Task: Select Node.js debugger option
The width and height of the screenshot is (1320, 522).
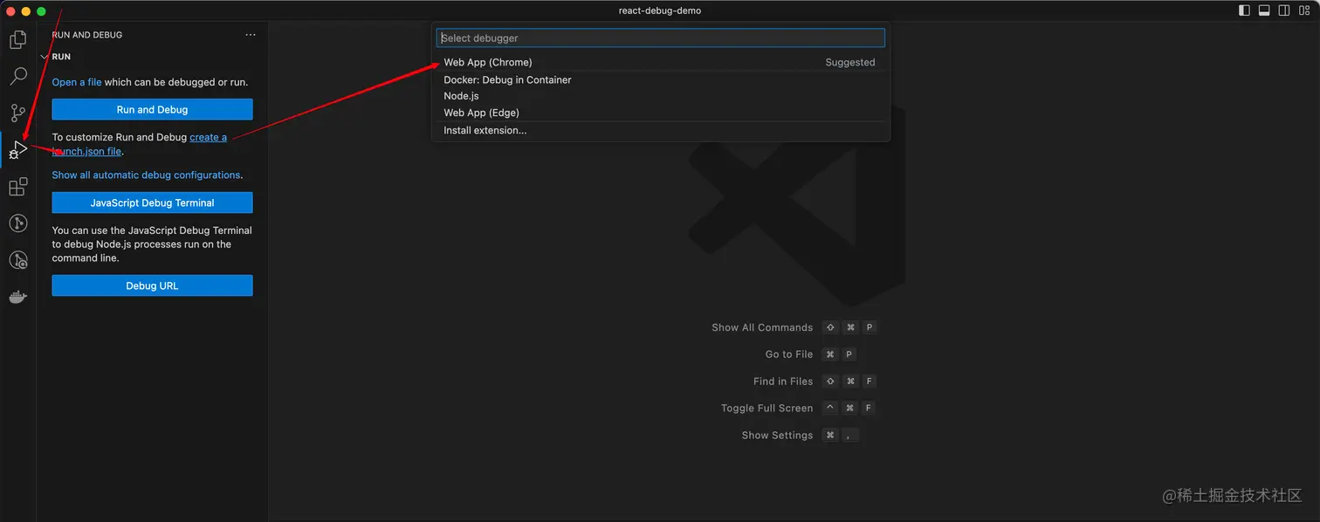Action: click(x=660, y=96)
